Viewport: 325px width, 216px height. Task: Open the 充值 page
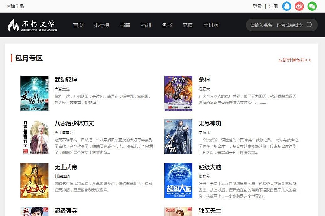pos(187,25)
